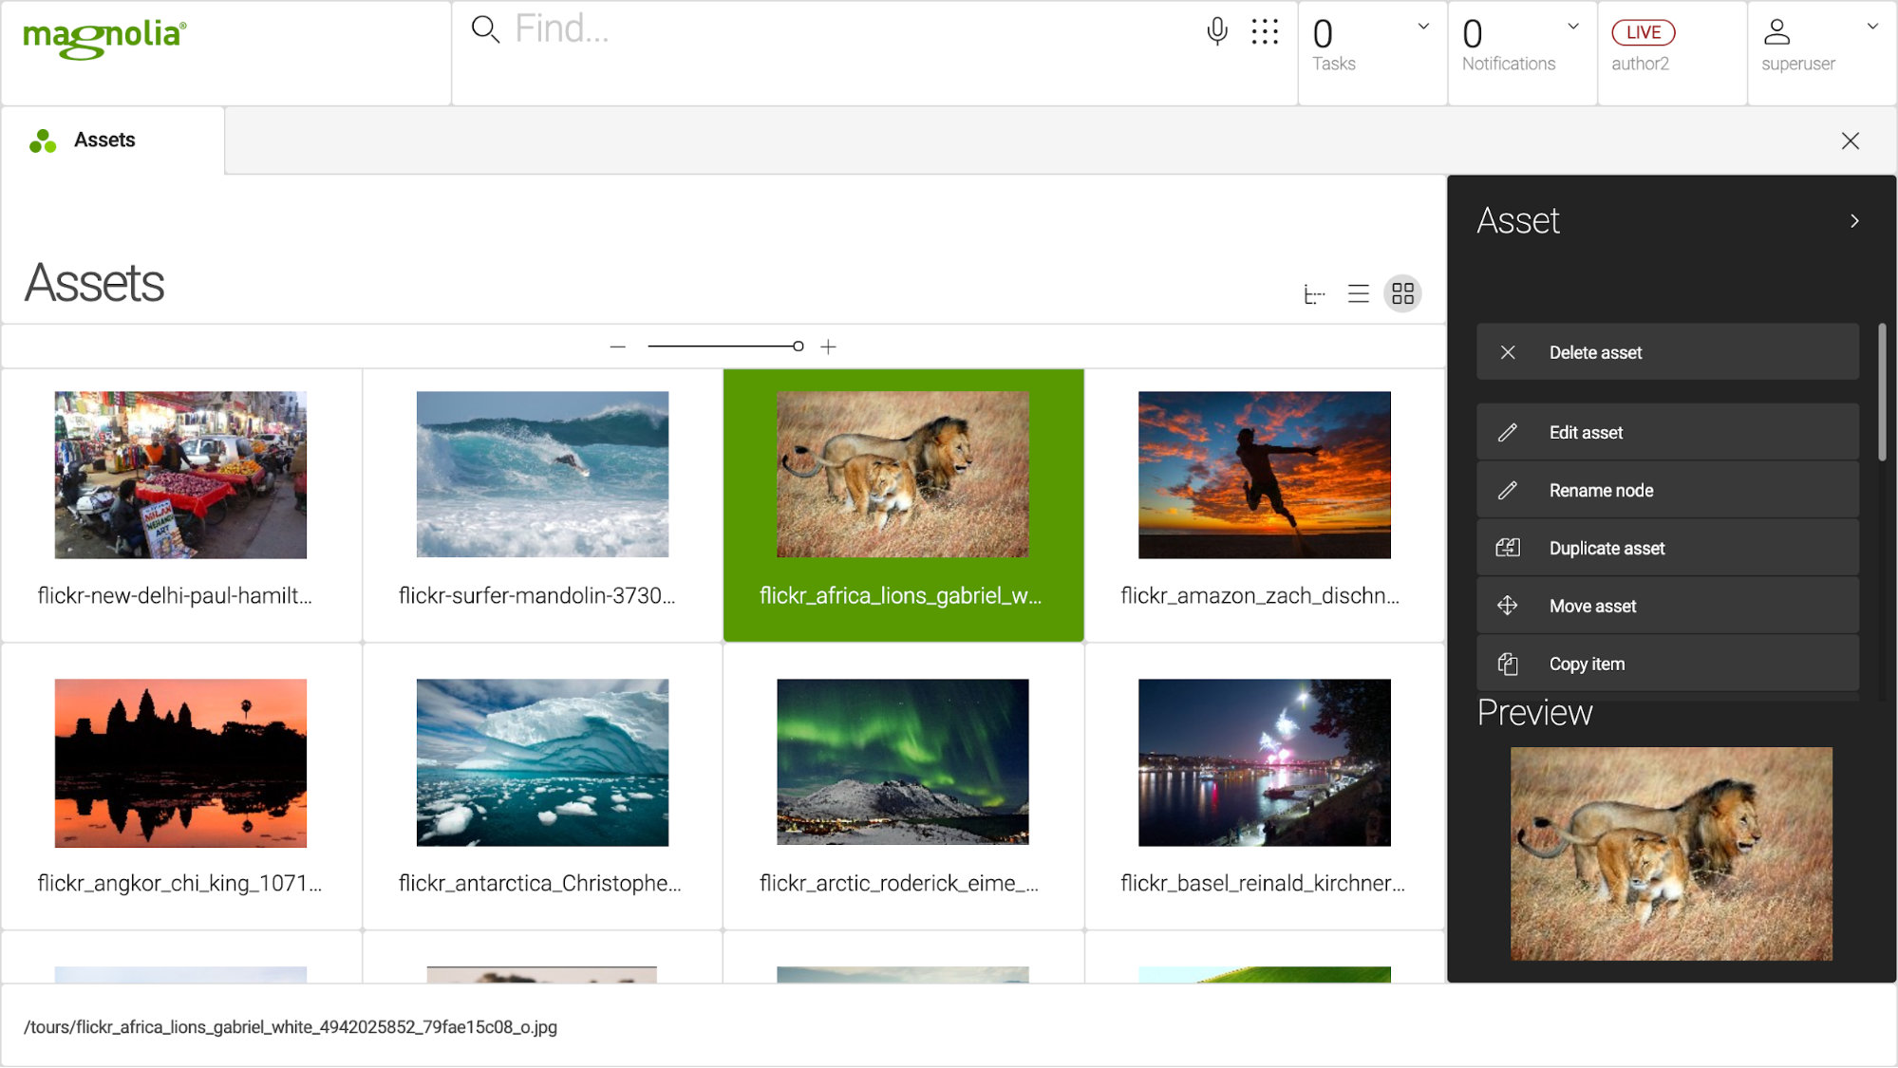Switch to tree view
This screenshot has height=1068, width=1898.
coord(1315,294)
